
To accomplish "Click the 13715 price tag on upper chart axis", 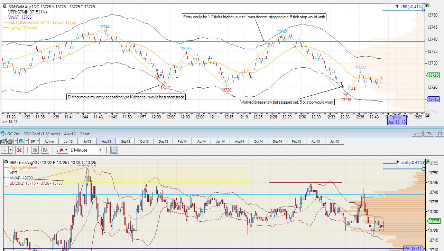I will coord(433,99).
